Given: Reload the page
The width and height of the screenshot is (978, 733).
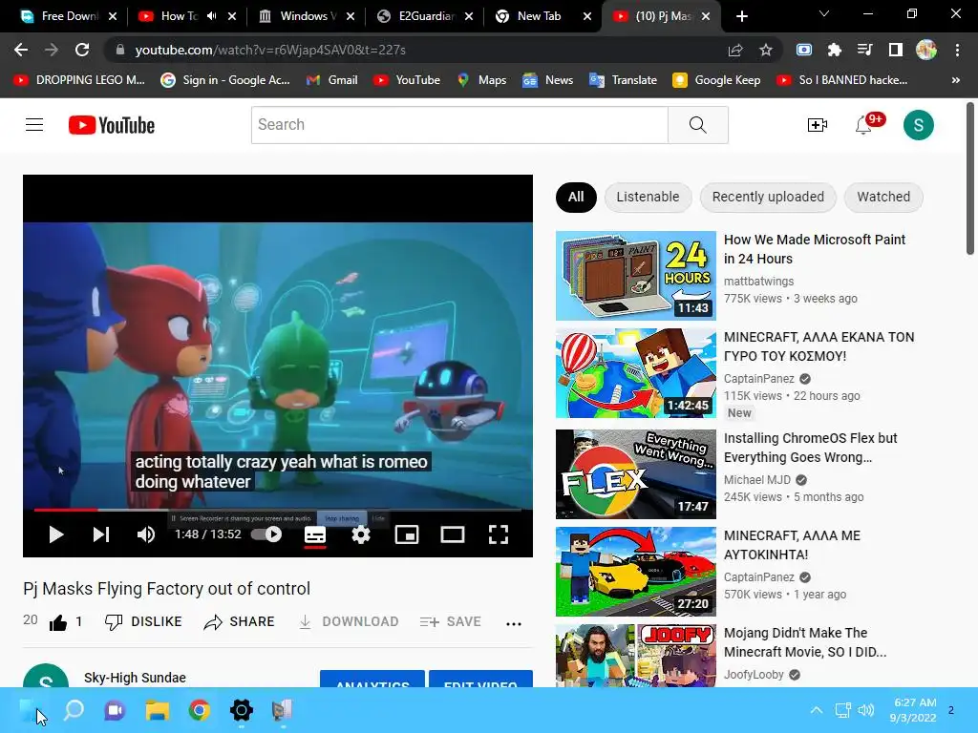Looking at the screenshot, I should [x=82, y=50].
